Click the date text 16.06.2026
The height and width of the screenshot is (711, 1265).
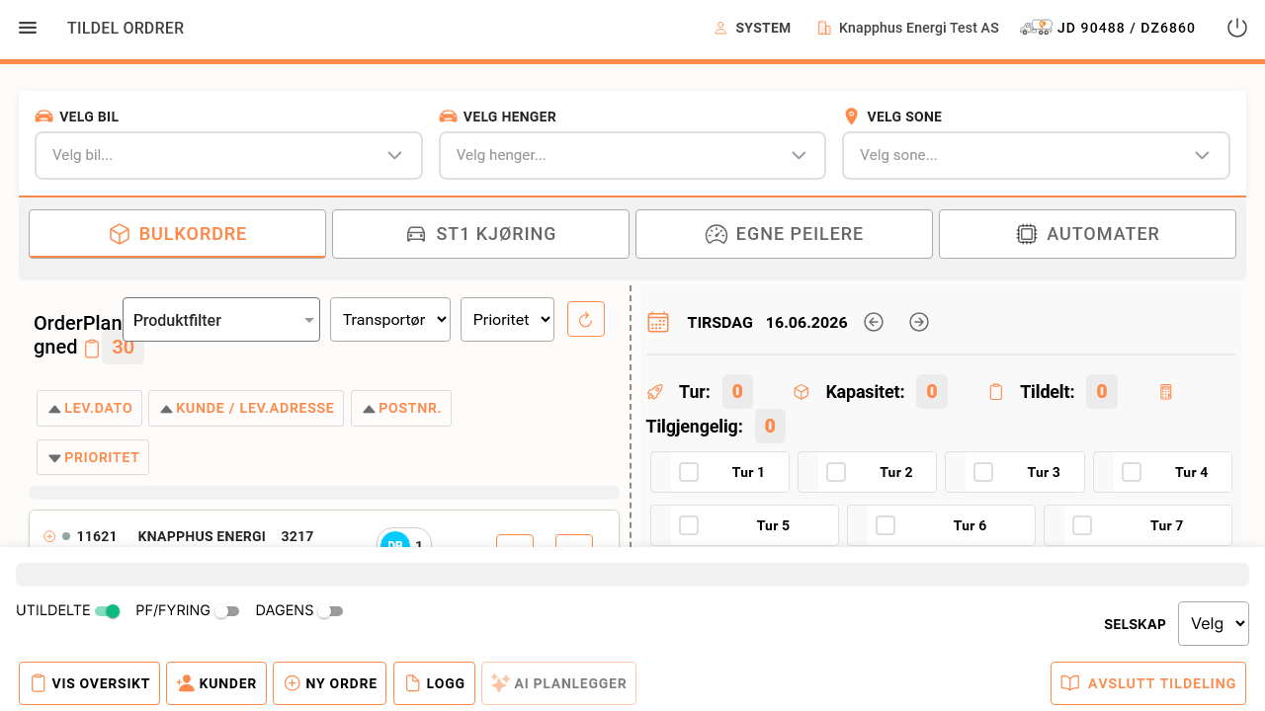point(806,323)
